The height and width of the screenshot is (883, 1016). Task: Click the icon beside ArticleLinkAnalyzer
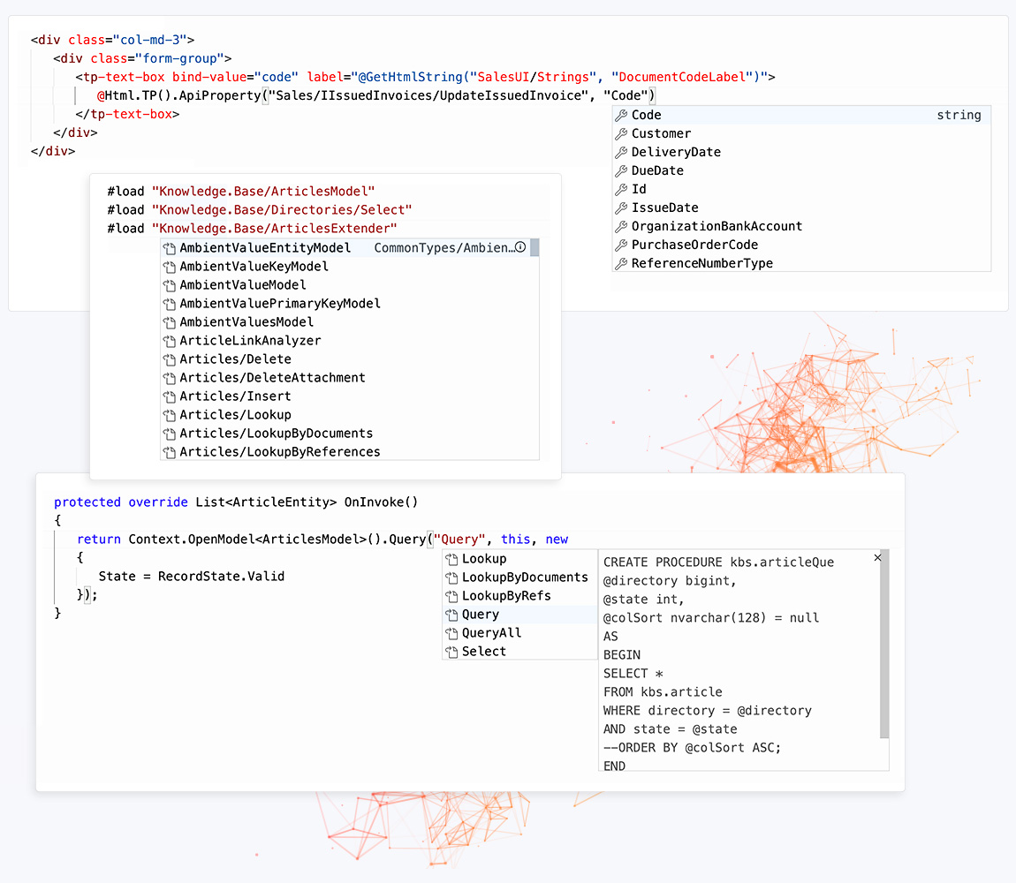tap(170, 341)
